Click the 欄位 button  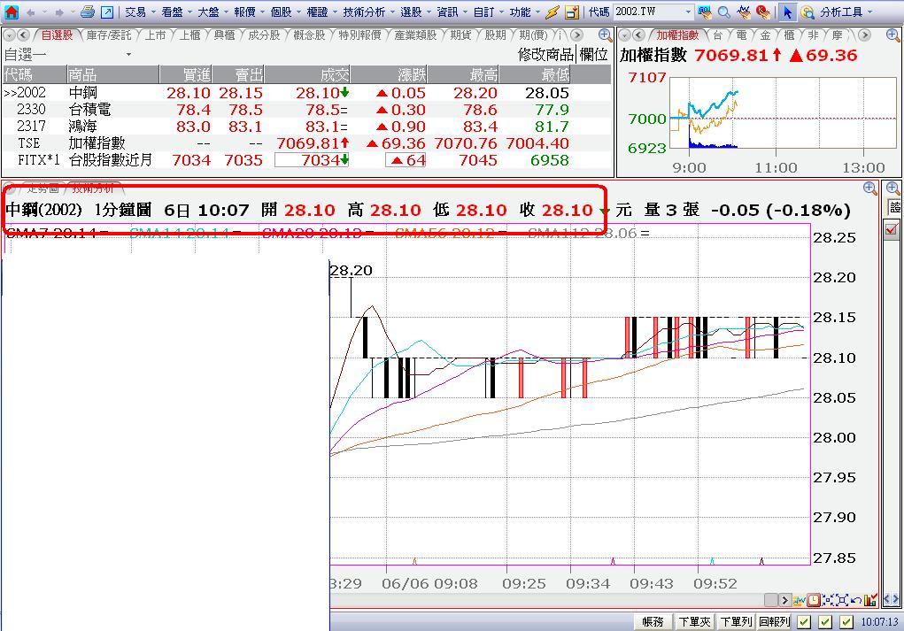pyautogui.click(x=594, y=54)
